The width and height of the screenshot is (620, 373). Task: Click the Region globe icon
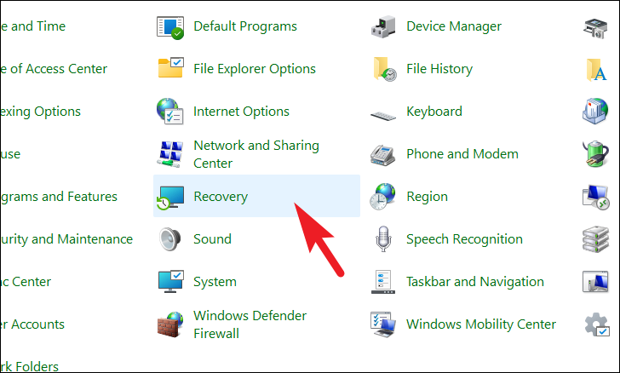(384, 197)
